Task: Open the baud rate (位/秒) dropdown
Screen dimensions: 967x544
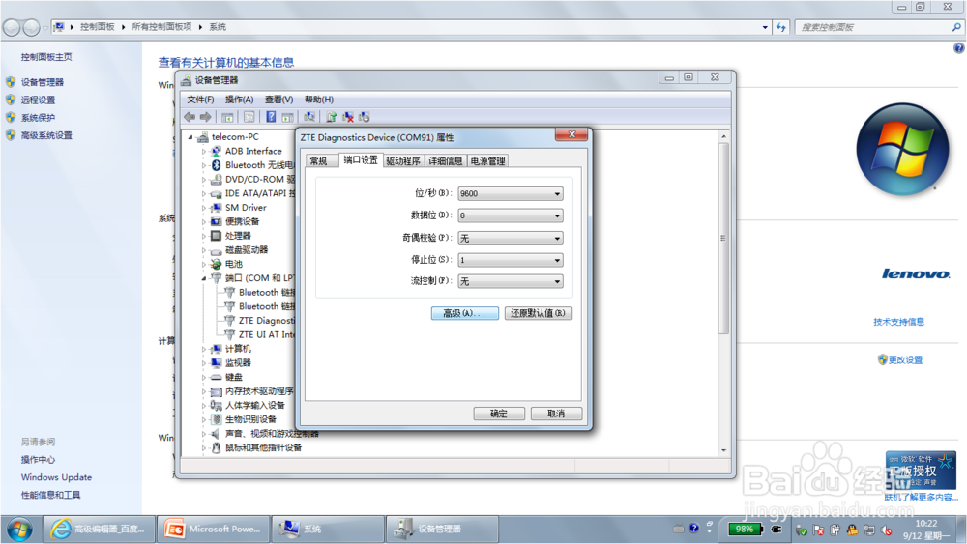Action: tap(510, 193)
